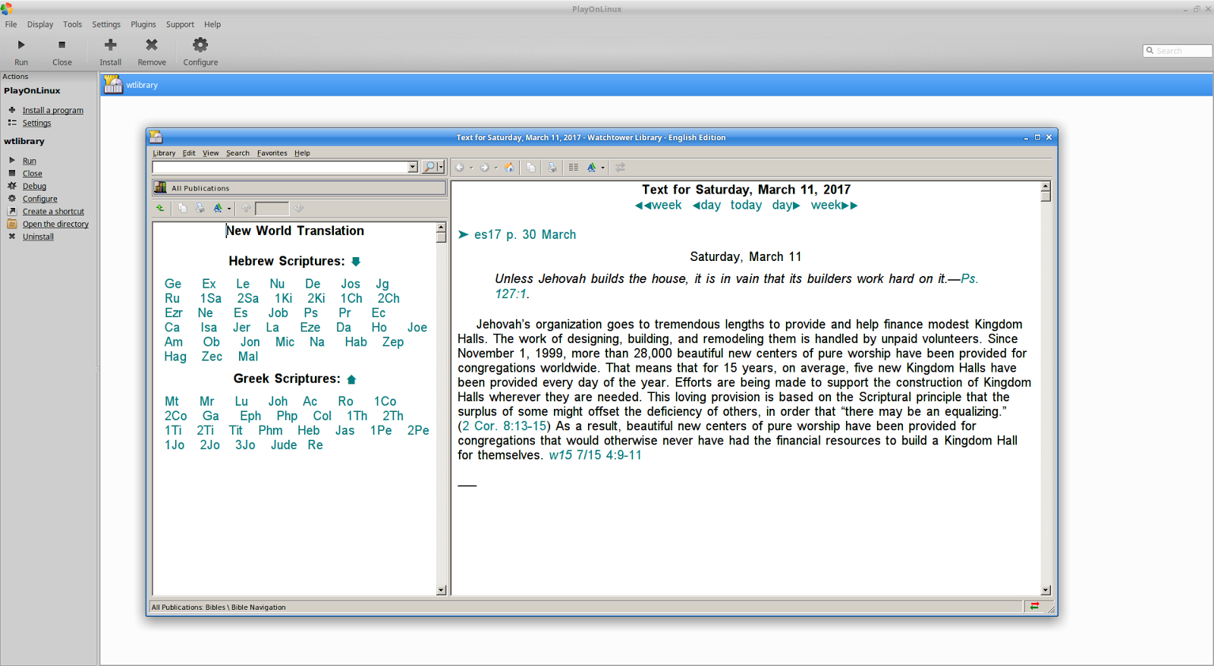Go forward with the right arrow navigation icon

click(484, 168)
